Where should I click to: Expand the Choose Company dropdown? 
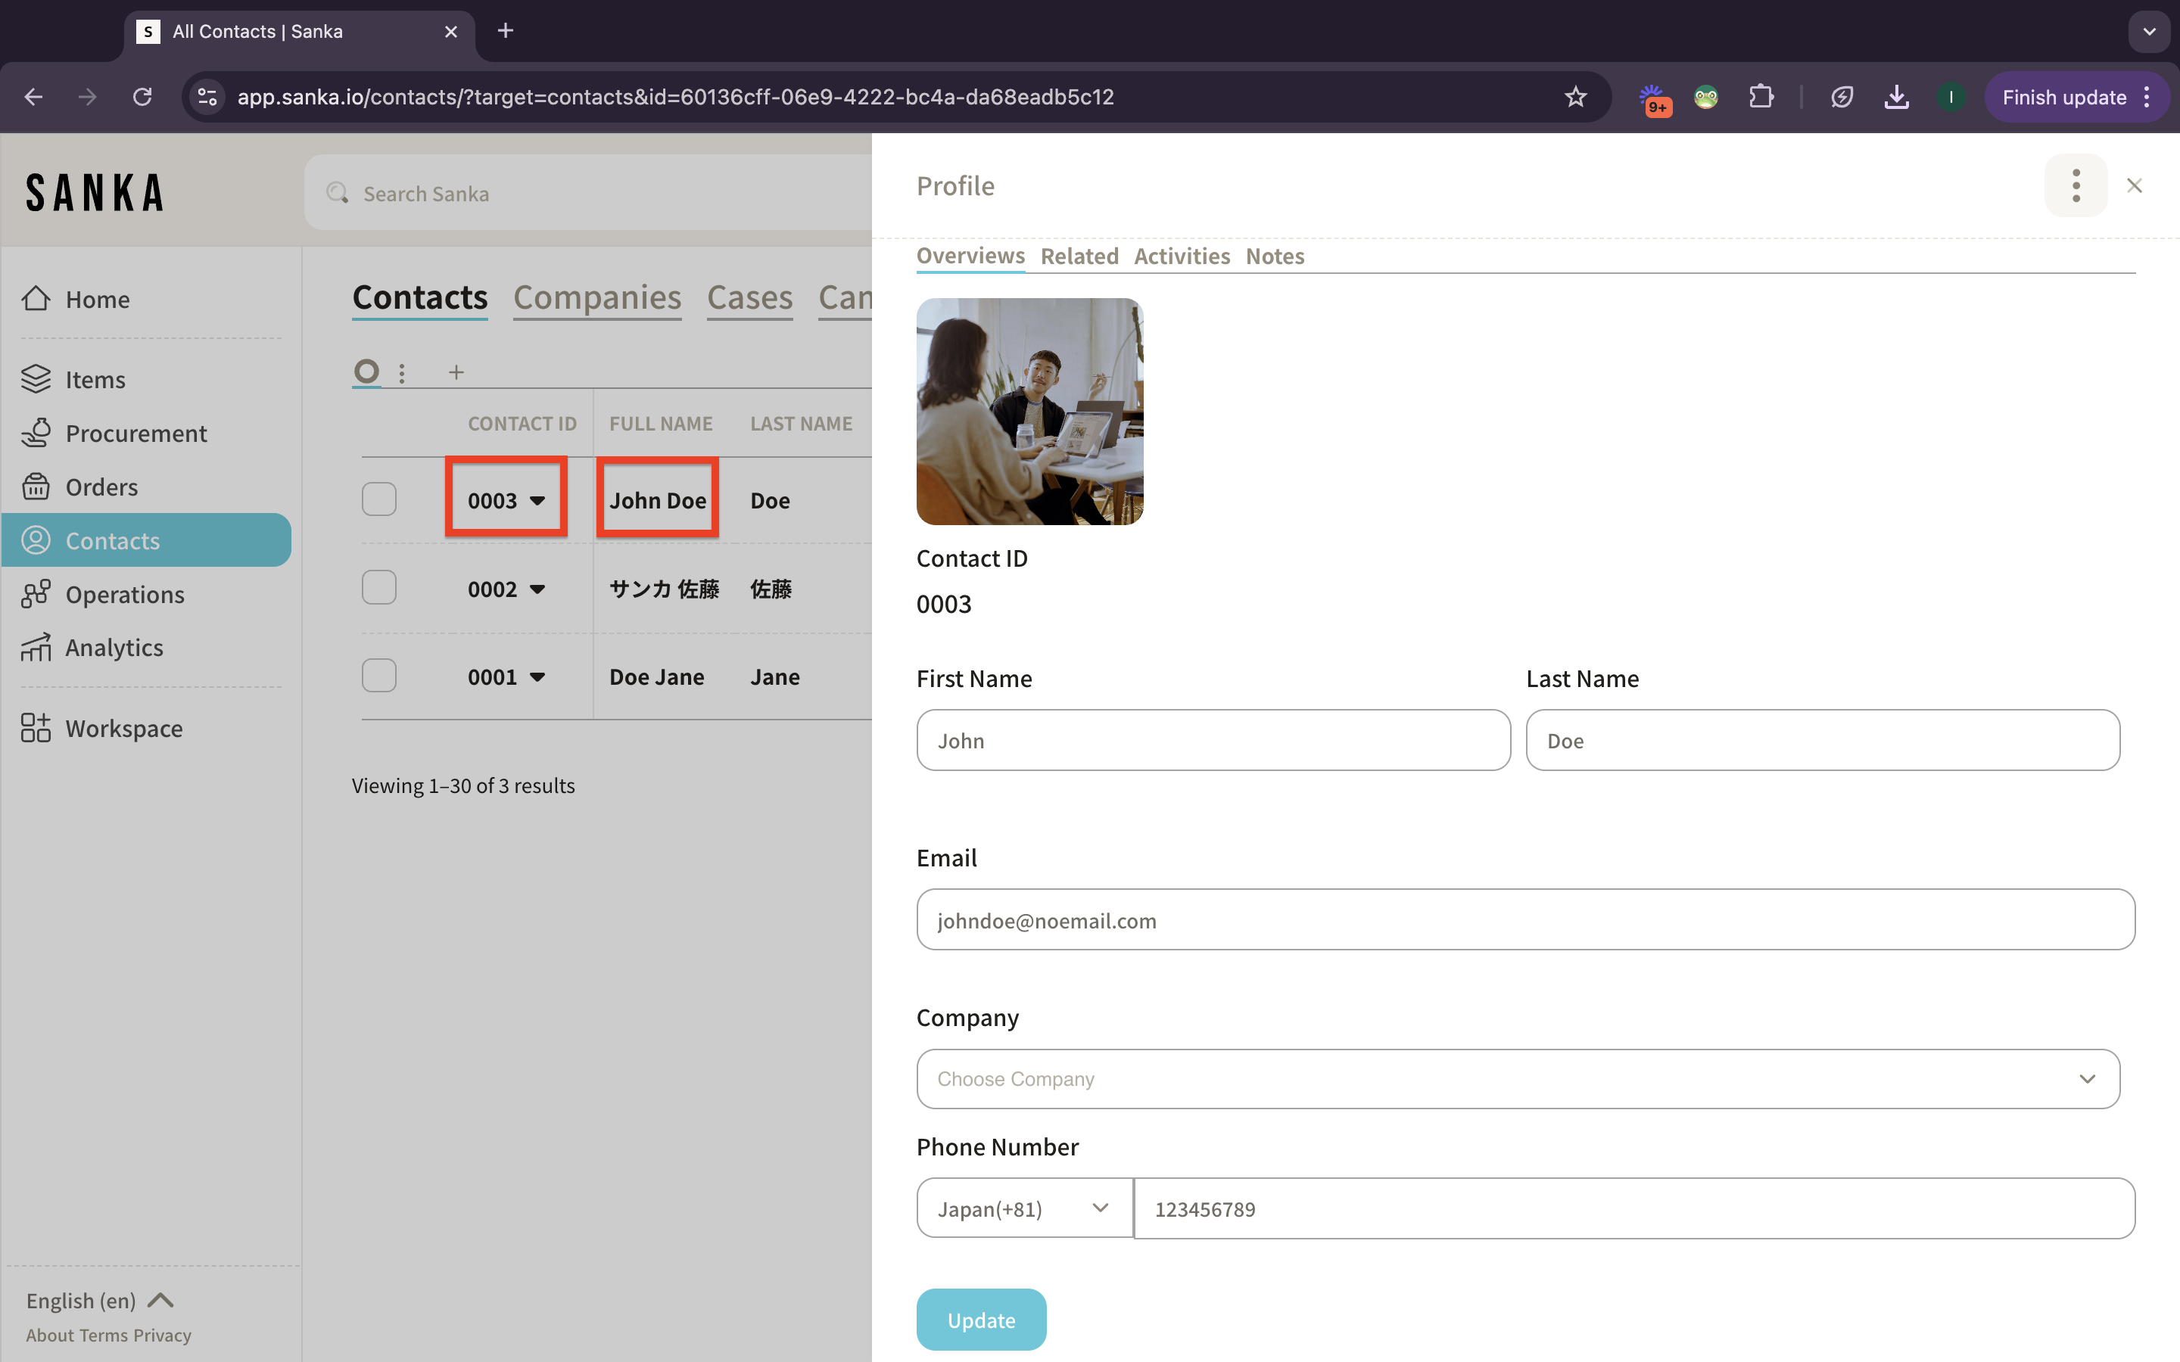[x=1518, y=1078]
